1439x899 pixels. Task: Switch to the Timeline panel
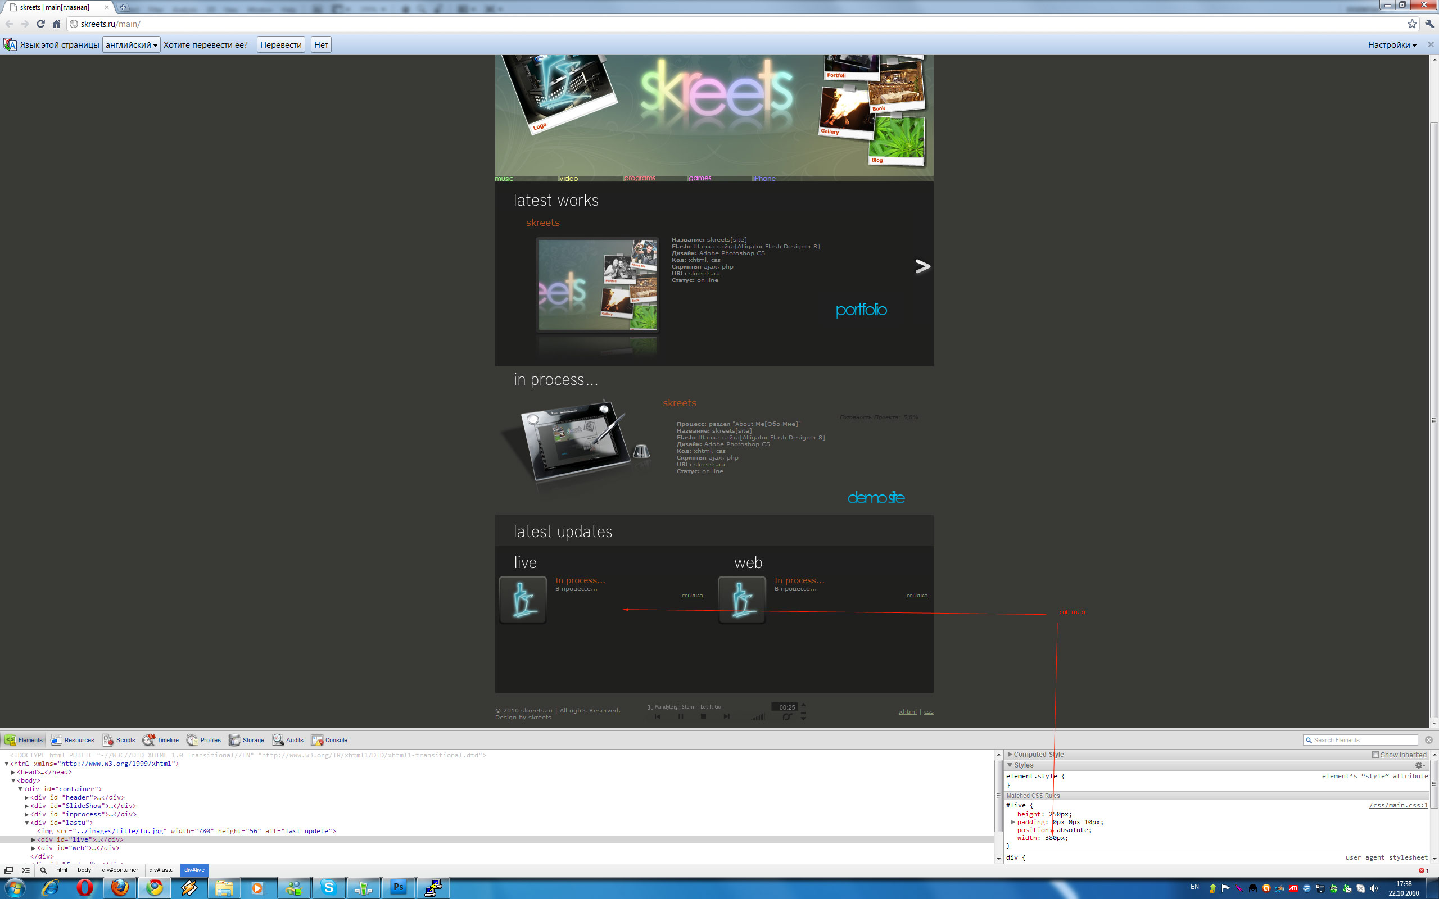tap(161, 739)
